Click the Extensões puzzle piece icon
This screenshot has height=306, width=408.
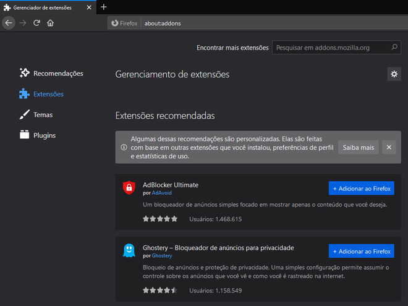[24, 94]
